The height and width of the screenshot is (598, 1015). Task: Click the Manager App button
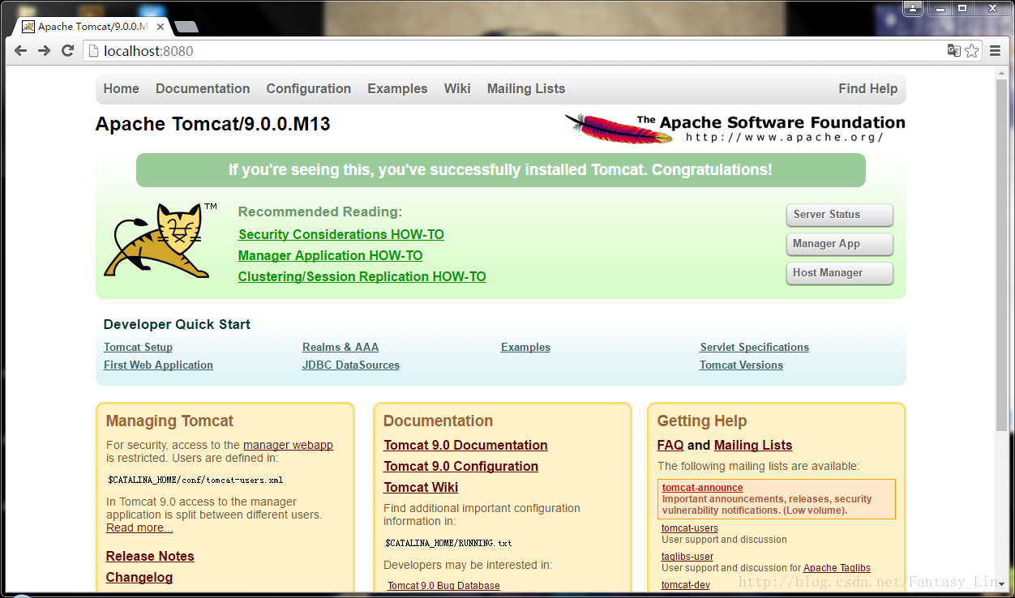tap(840, 244)
